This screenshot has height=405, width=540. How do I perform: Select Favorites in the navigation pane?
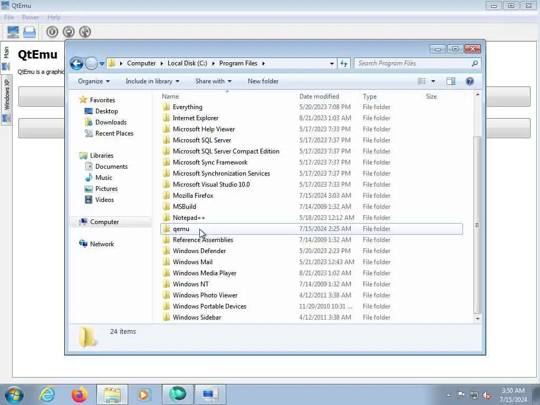pos(102,100)
